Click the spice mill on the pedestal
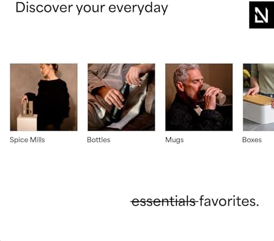 [x=27, y=108]
